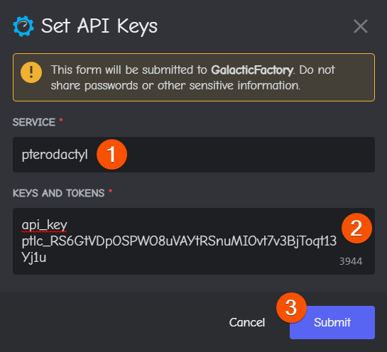Click the underlined api_key text
The height and width of the screenshot is (352, 387).
[45, 225]
